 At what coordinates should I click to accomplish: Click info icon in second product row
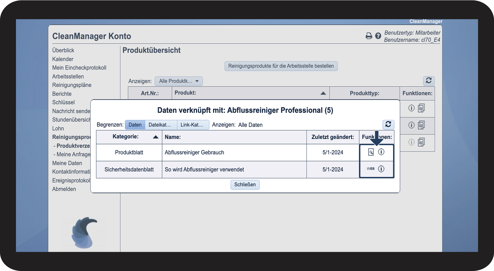tap(411, 125)
